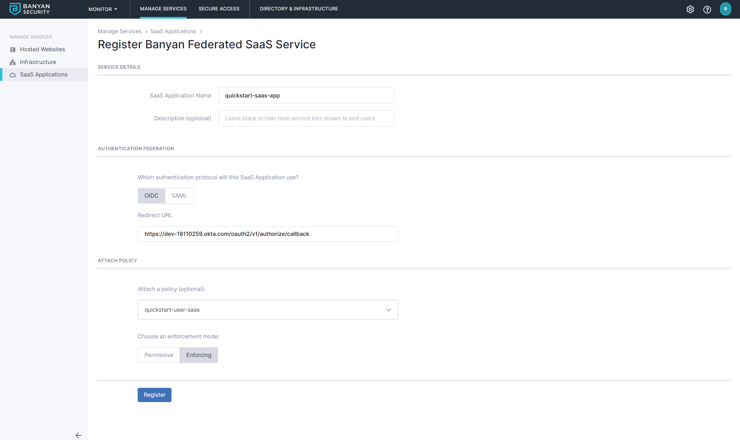Select OIDC authentication protocol
Viewport: 740px width, 440px height.
151,196
